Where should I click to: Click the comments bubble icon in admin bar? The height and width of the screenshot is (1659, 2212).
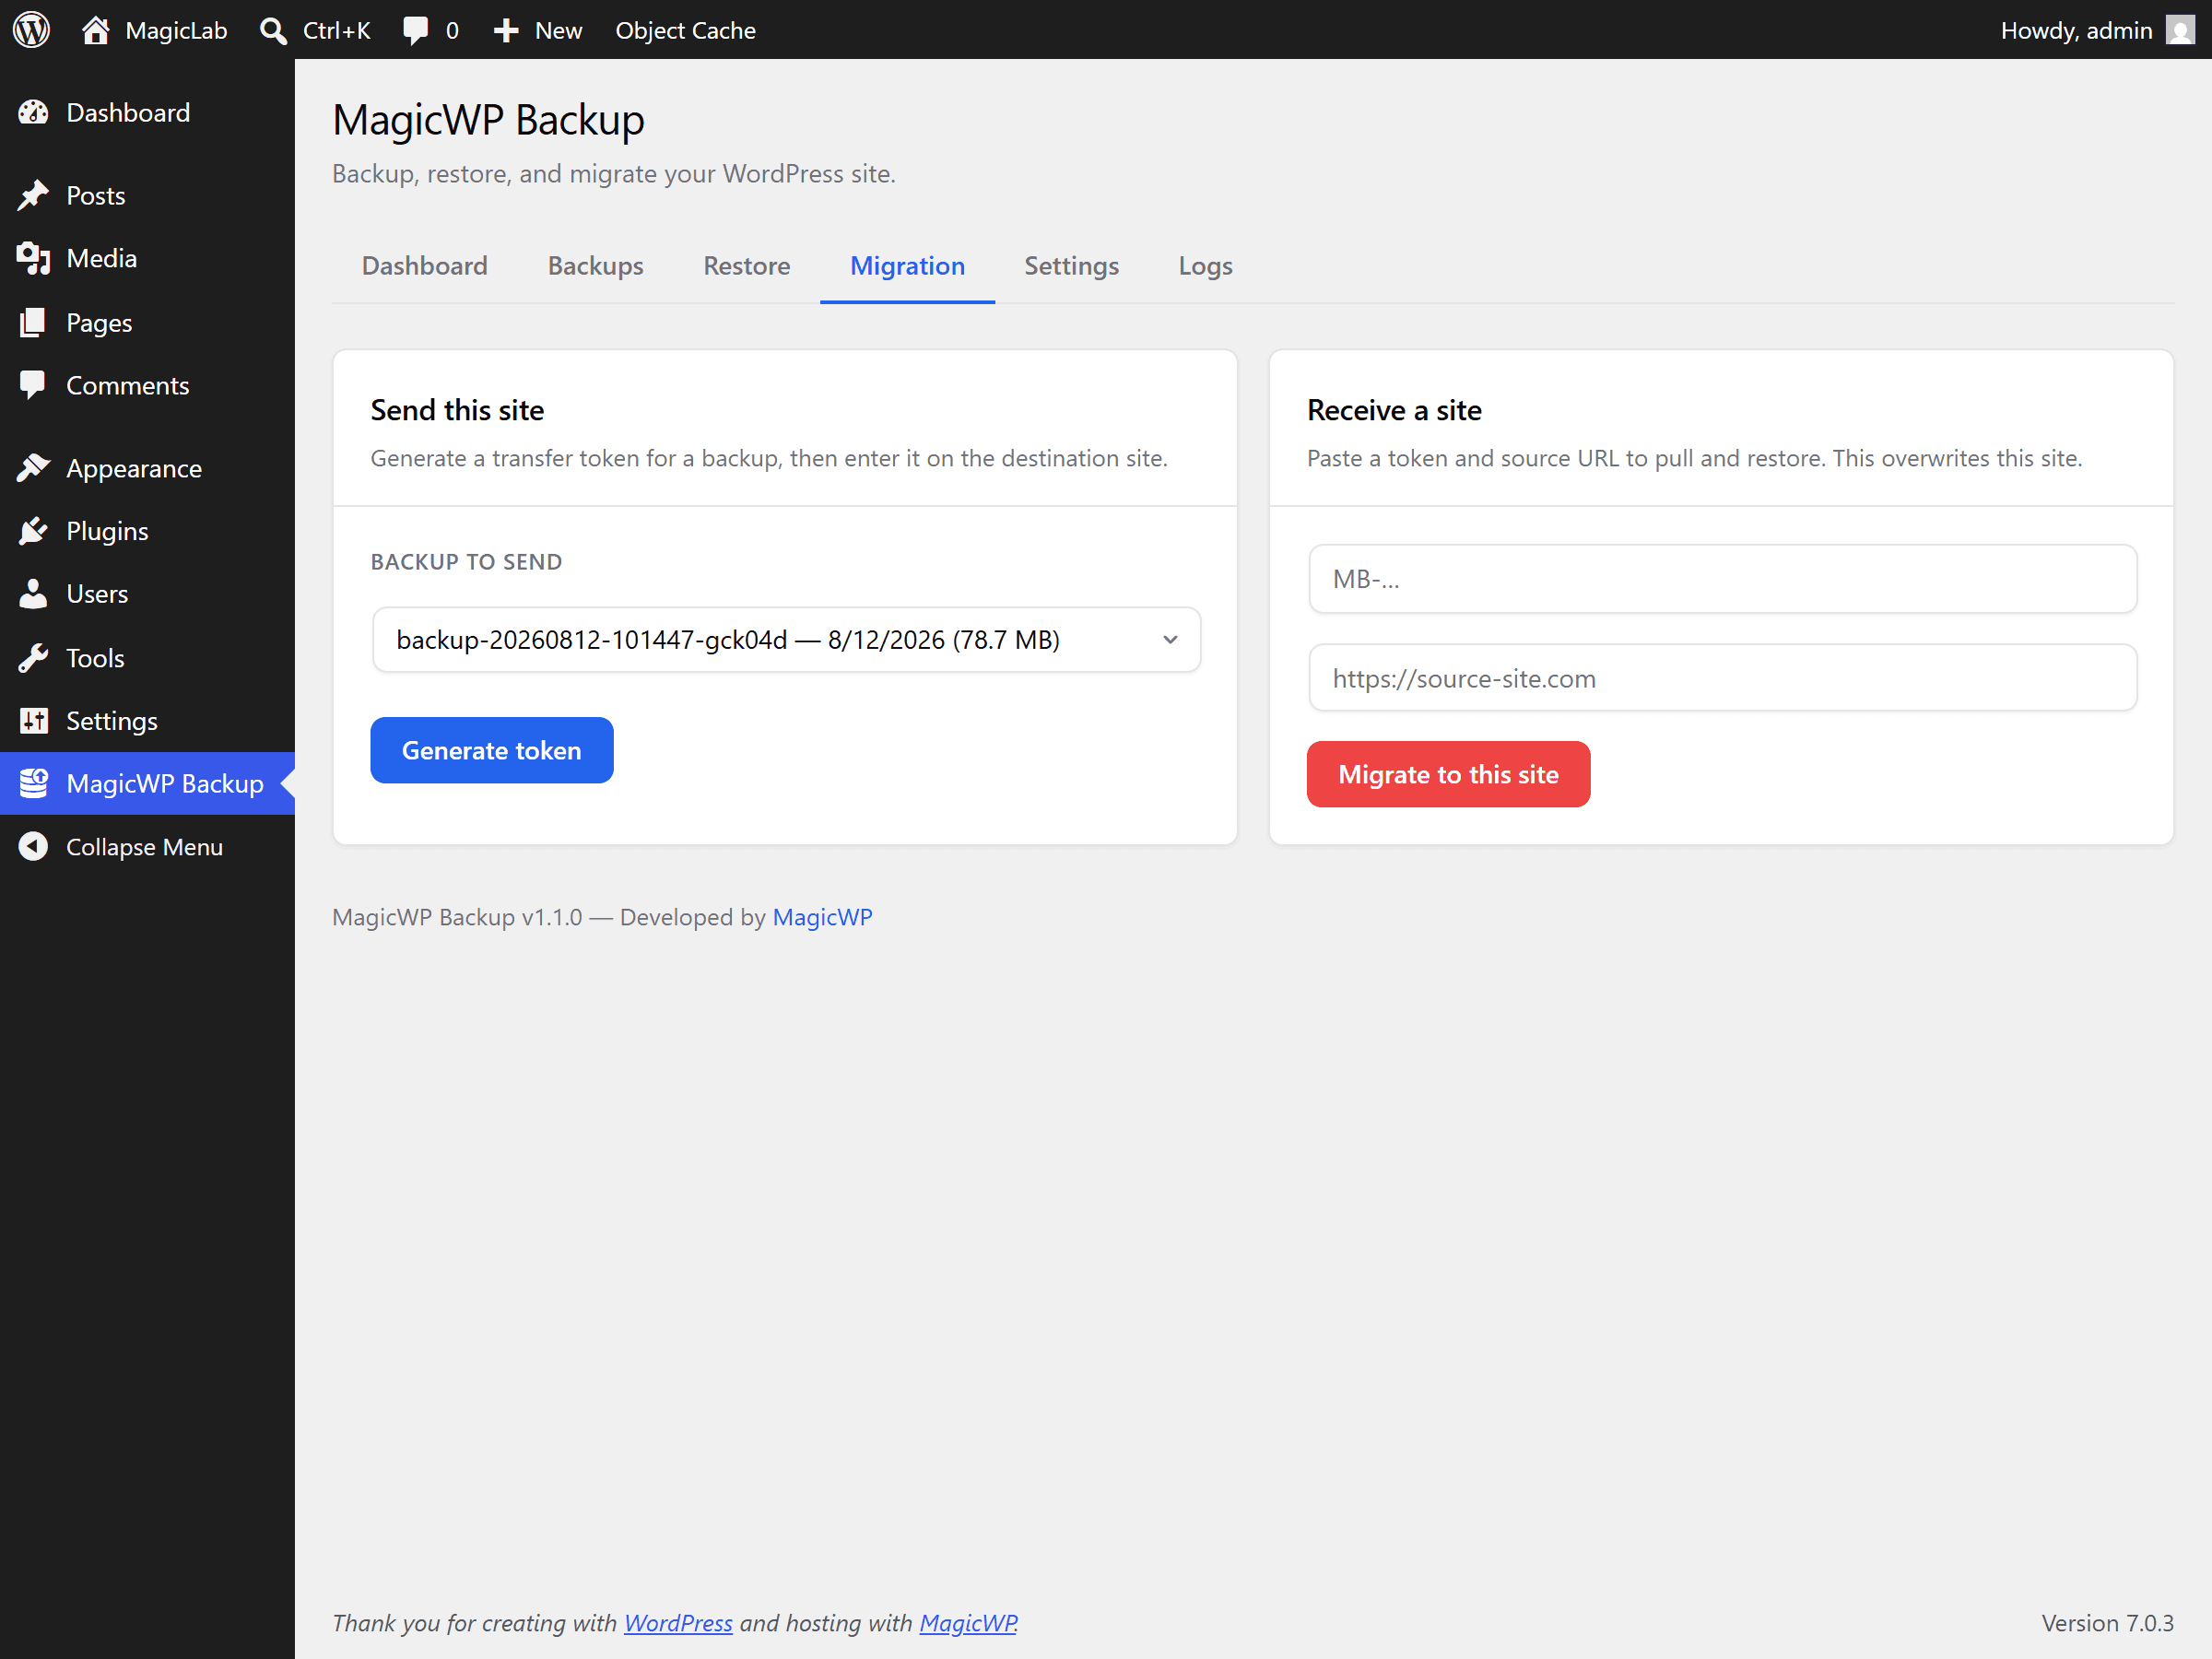click(415, 30)
